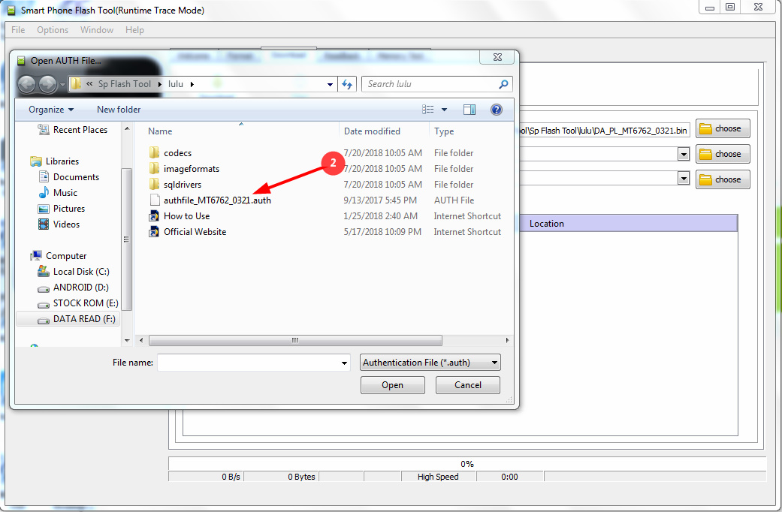Screen dimensions: 782x512
Task: Click the 0% progress bar
Action: point(466,464)
